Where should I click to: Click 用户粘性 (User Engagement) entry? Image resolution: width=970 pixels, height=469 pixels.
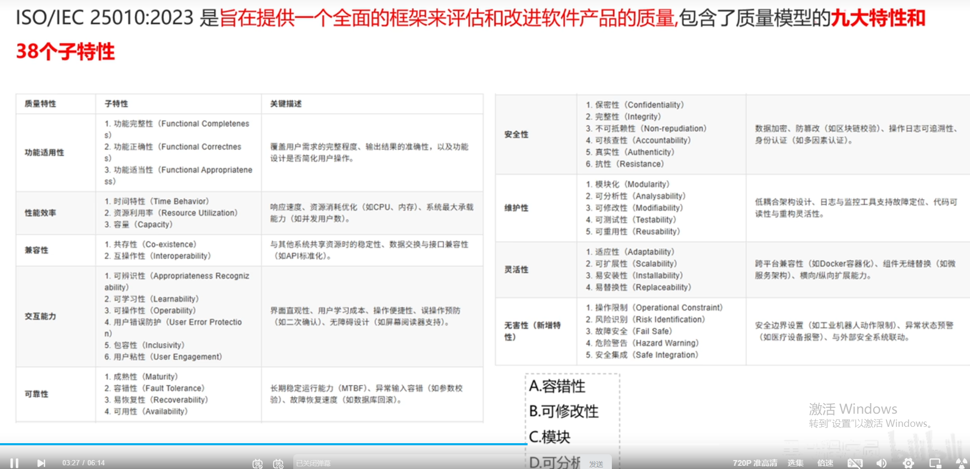(164, 357)
